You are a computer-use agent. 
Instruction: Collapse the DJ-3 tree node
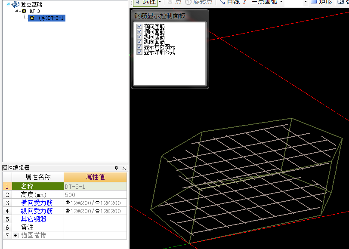17,11
